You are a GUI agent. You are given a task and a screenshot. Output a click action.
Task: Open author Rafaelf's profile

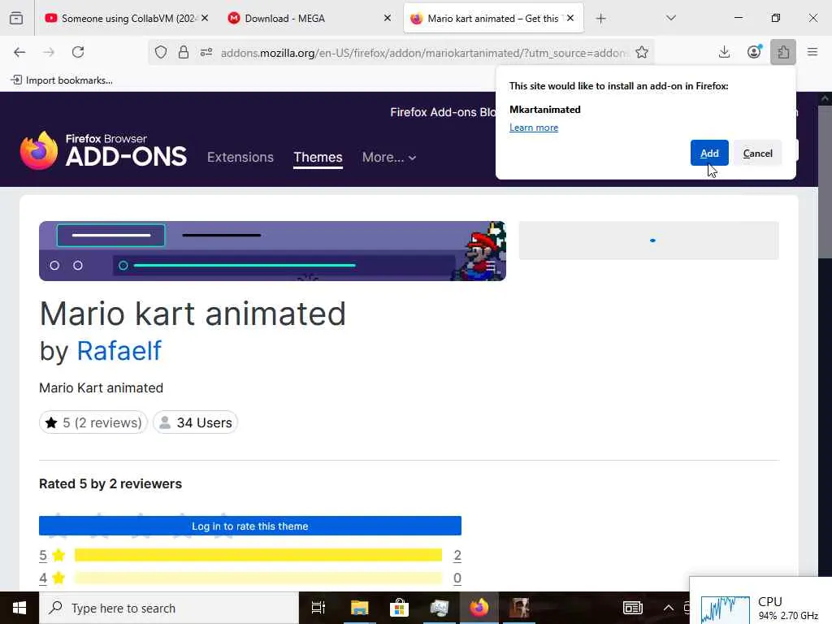(x=119, y=351)
